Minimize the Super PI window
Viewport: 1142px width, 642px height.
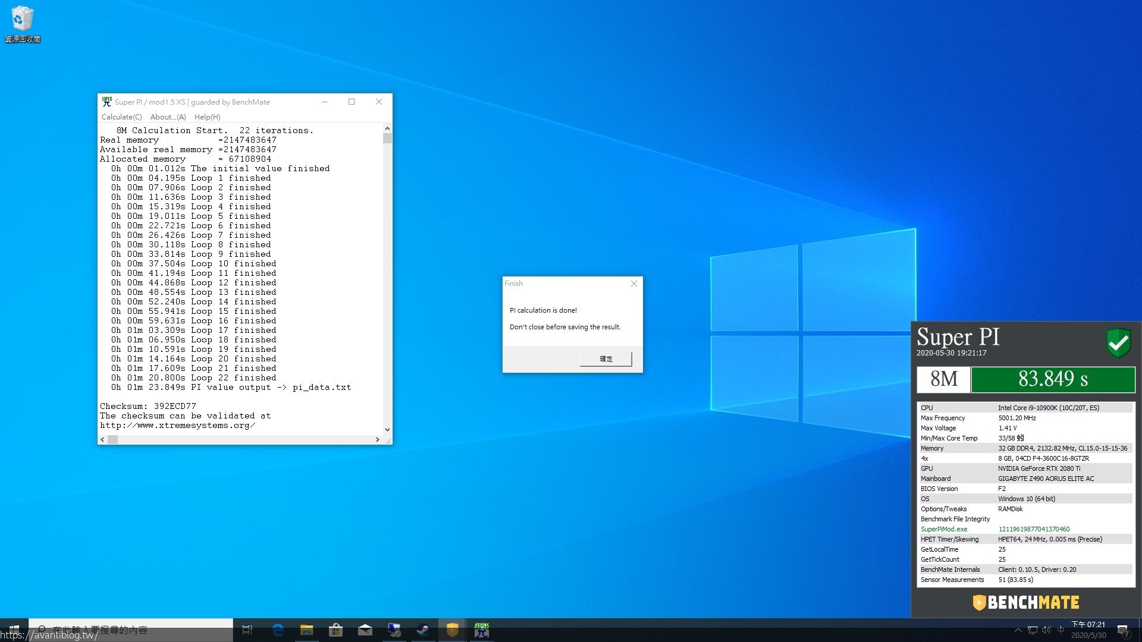click(325, 102)
